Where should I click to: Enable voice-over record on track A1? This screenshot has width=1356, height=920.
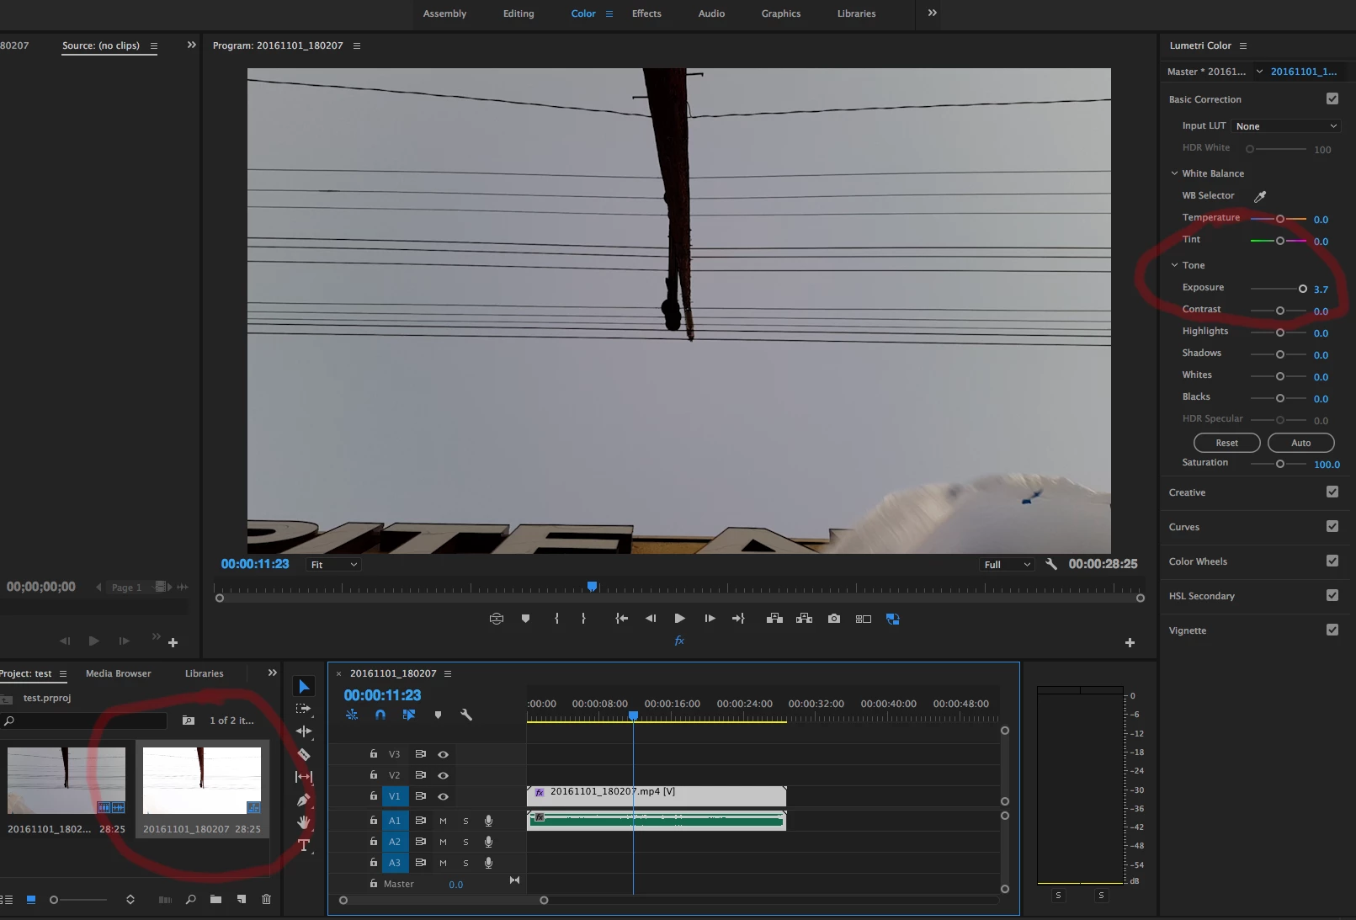pos(488,821)
